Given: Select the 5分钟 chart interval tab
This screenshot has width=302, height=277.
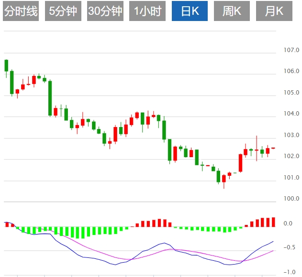Looking at the screenshot, I should 63,11.
